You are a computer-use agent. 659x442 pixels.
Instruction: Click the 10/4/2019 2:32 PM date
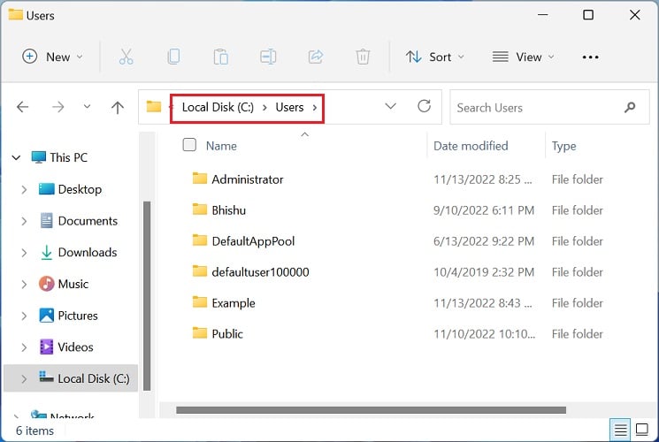484,272
